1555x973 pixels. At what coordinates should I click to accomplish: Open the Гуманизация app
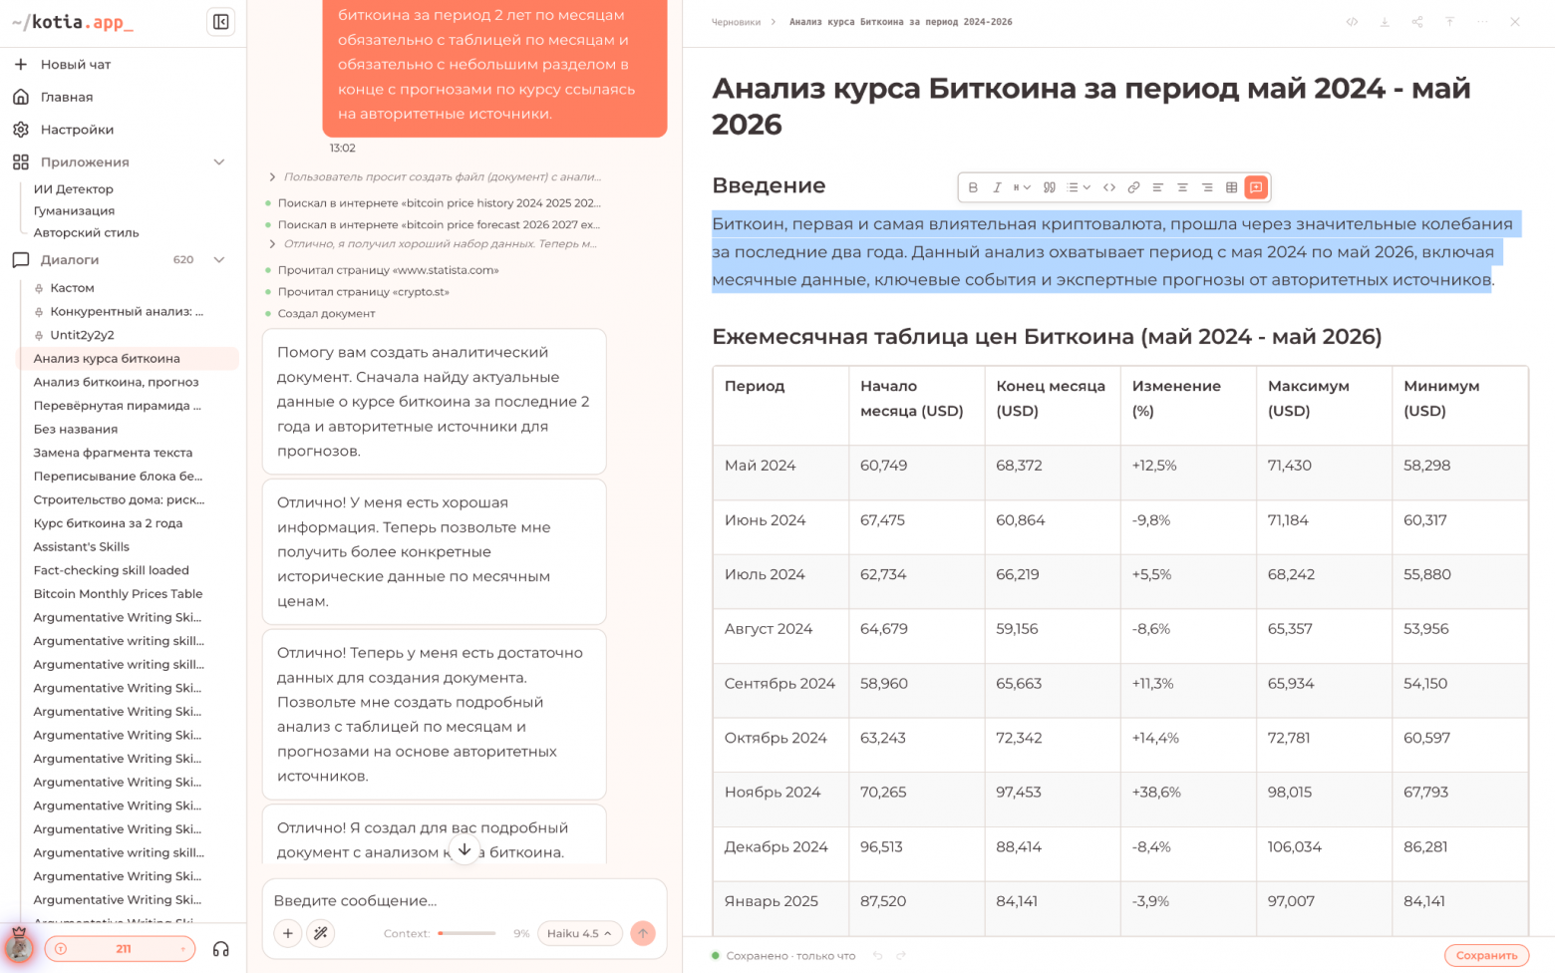tap(74, 210)
